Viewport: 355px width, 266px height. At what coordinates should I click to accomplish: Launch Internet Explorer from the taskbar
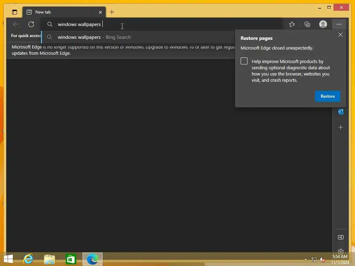28,259
